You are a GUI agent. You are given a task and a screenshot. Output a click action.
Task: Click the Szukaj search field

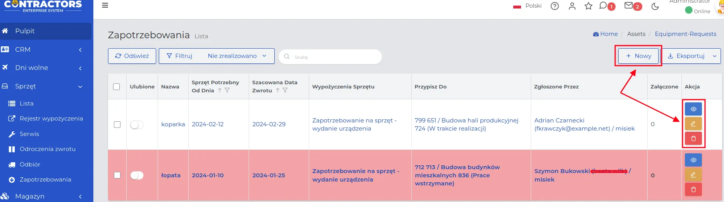[333, 57]
